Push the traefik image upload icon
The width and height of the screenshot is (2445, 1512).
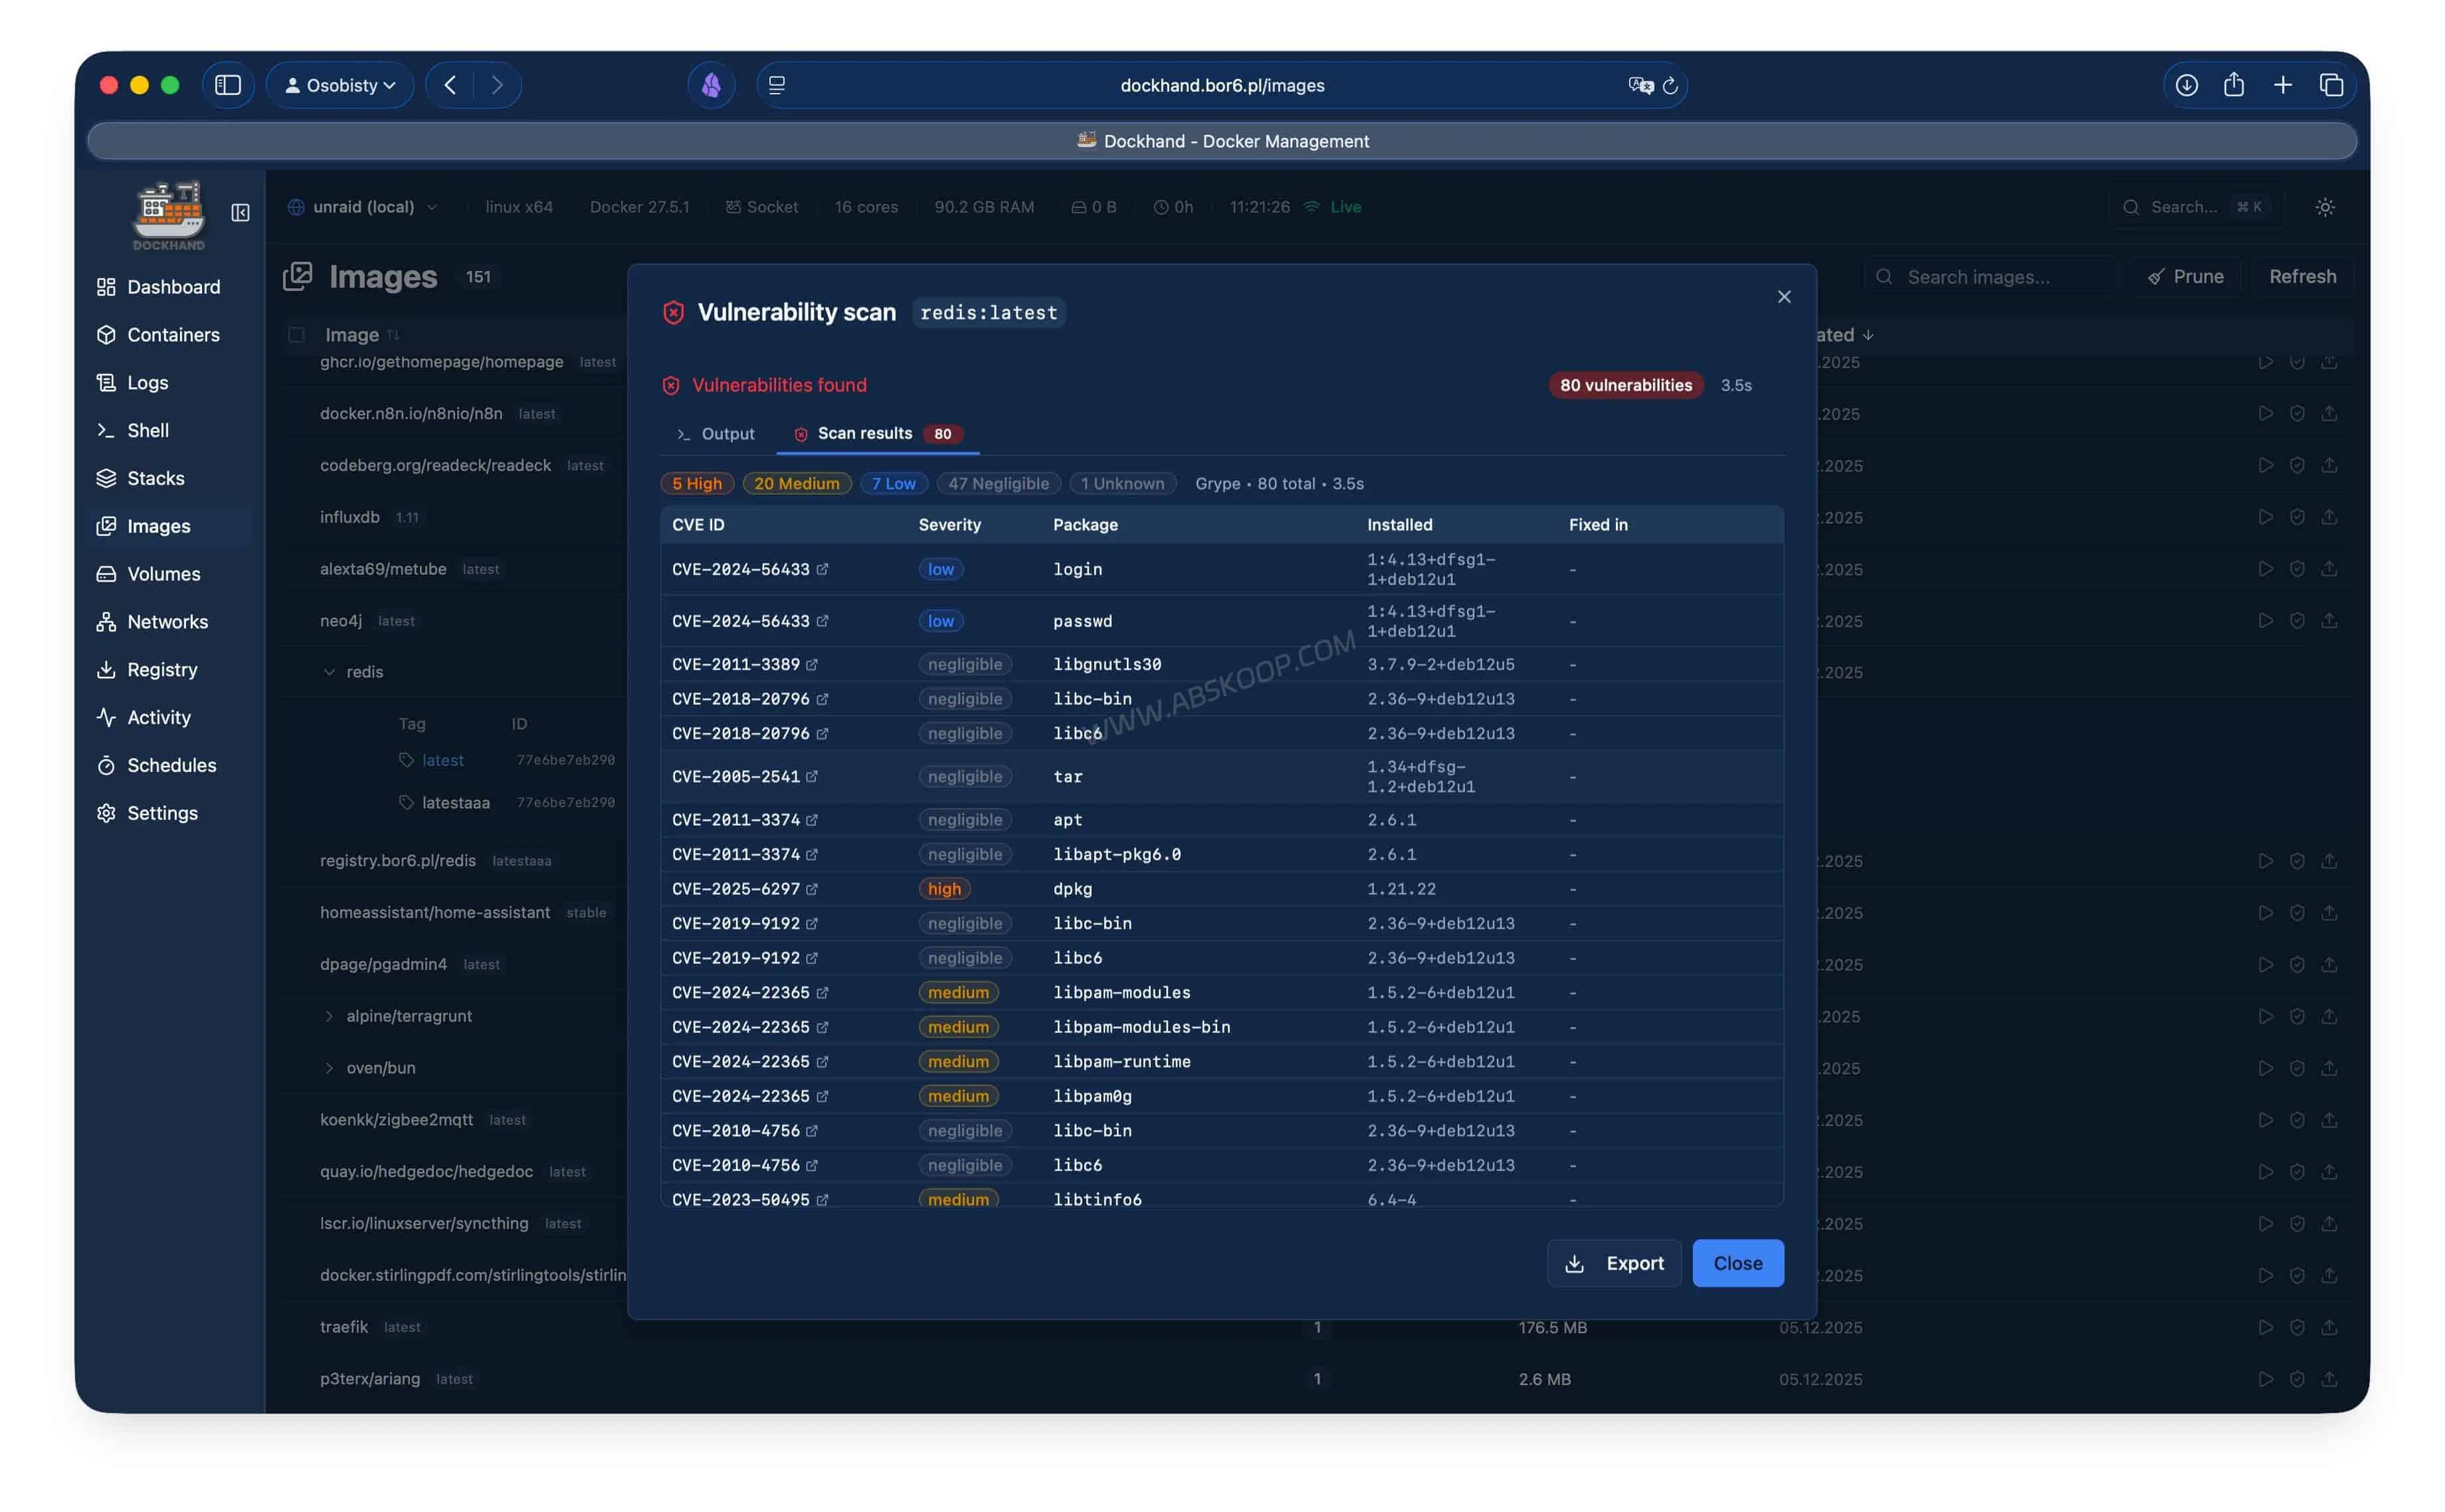[x=2329, y=1328]
